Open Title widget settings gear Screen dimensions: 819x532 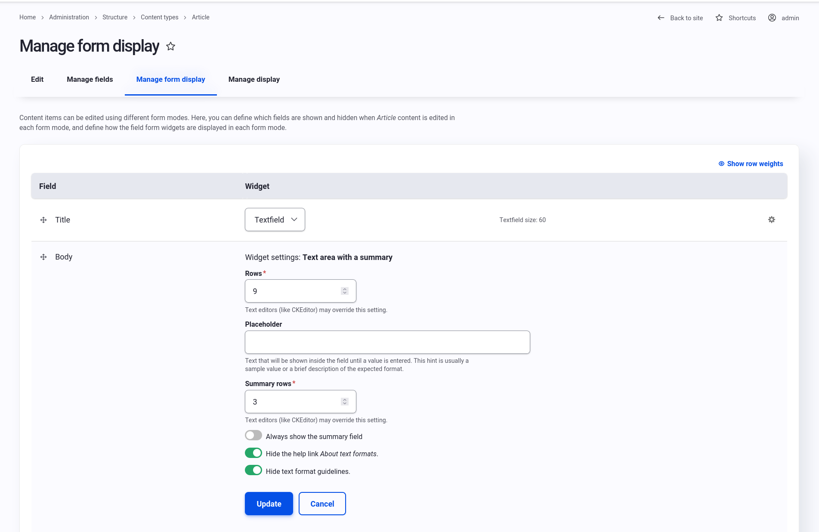[771, 220]
